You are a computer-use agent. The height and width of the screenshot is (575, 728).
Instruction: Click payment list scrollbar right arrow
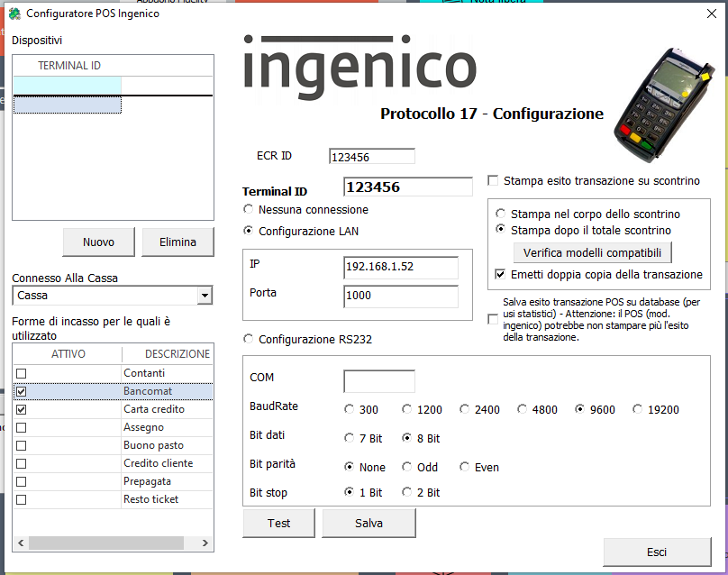coord(205,543)
